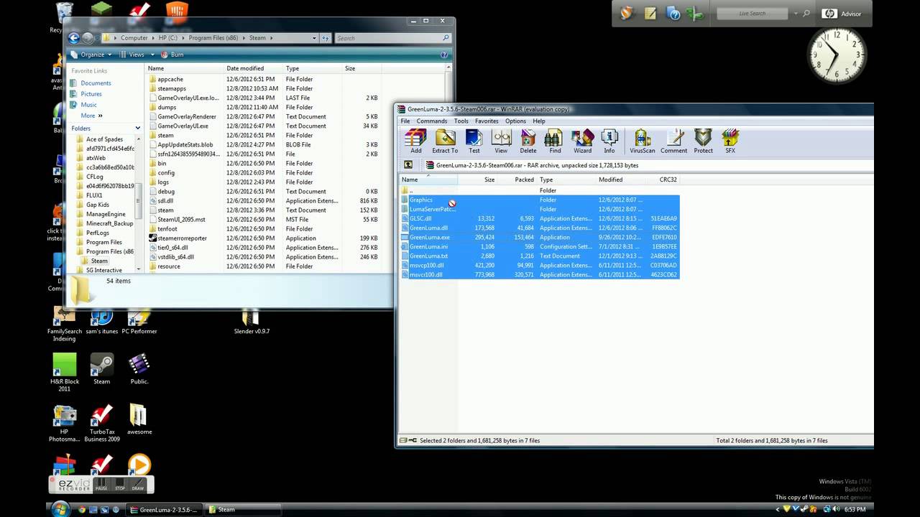Run VirusScan from WinRAR toolbar

(642, 141)
